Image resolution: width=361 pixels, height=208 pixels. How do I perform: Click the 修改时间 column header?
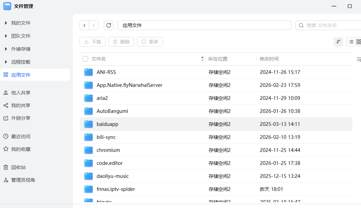pyautogui.click(x=269, y=59)
